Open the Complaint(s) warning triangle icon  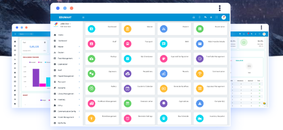200,103
